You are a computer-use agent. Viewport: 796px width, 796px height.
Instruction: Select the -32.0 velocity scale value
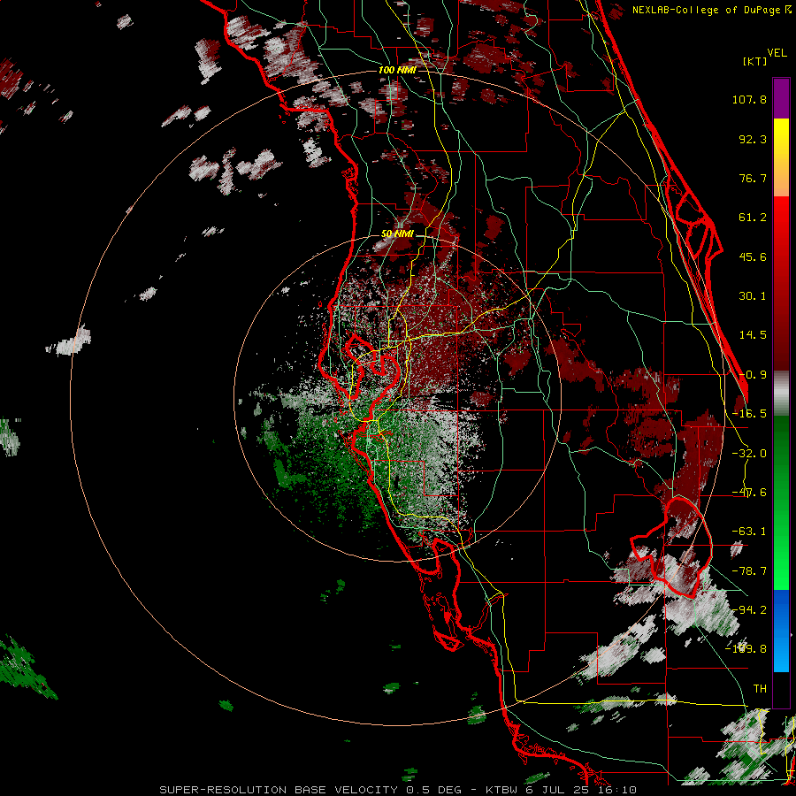point(749,454)
